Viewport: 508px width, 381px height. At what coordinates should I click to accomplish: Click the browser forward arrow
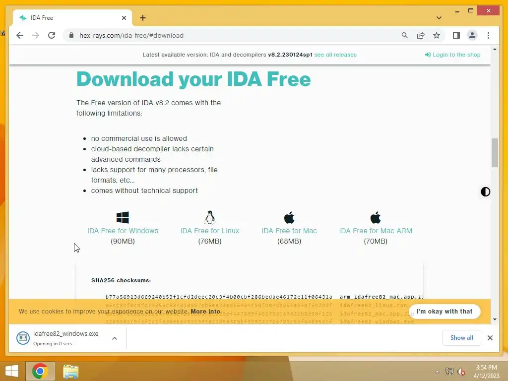[36, 35]
